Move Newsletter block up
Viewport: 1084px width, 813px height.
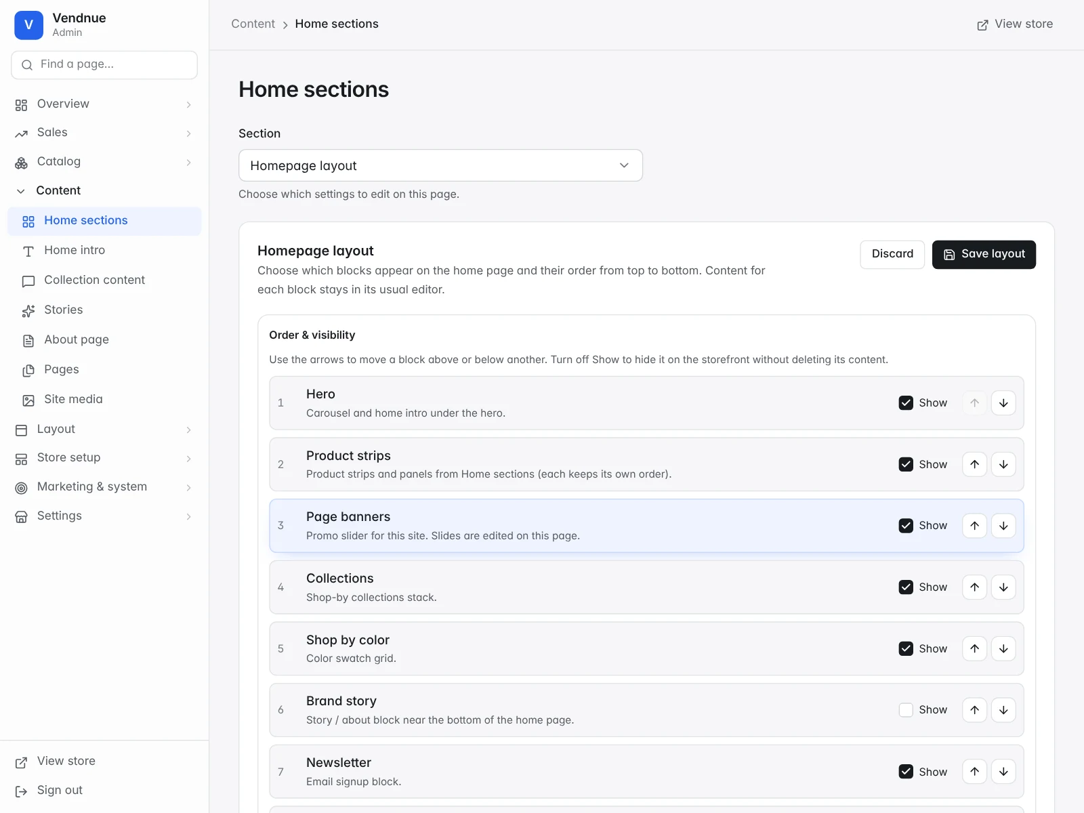[974, 772]
